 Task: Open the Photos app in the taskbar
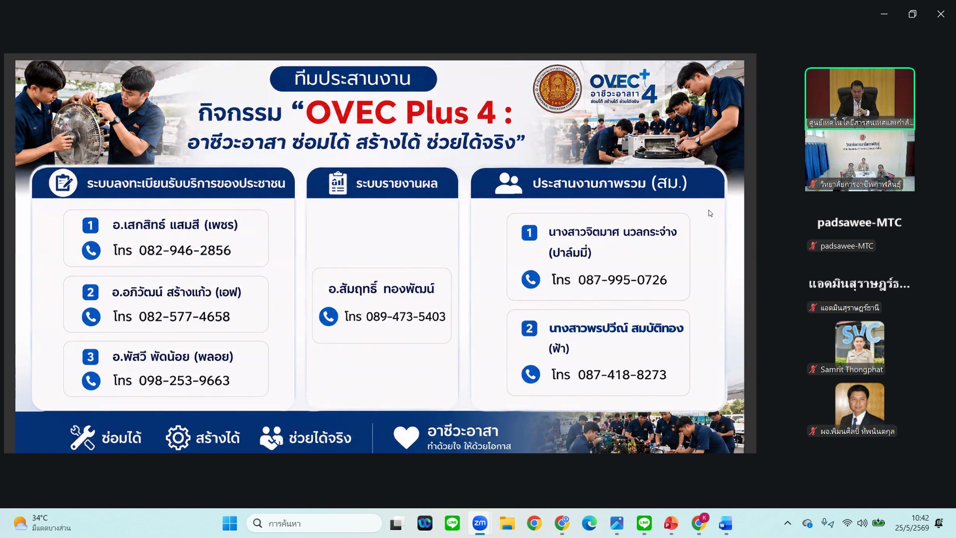point(617,524)
